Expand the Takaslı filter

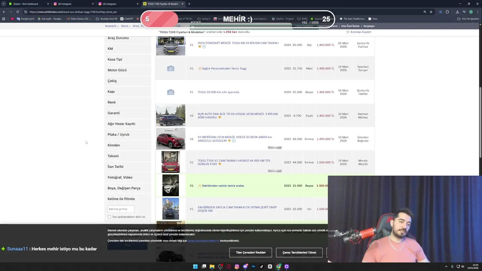(x=128, y=156)
